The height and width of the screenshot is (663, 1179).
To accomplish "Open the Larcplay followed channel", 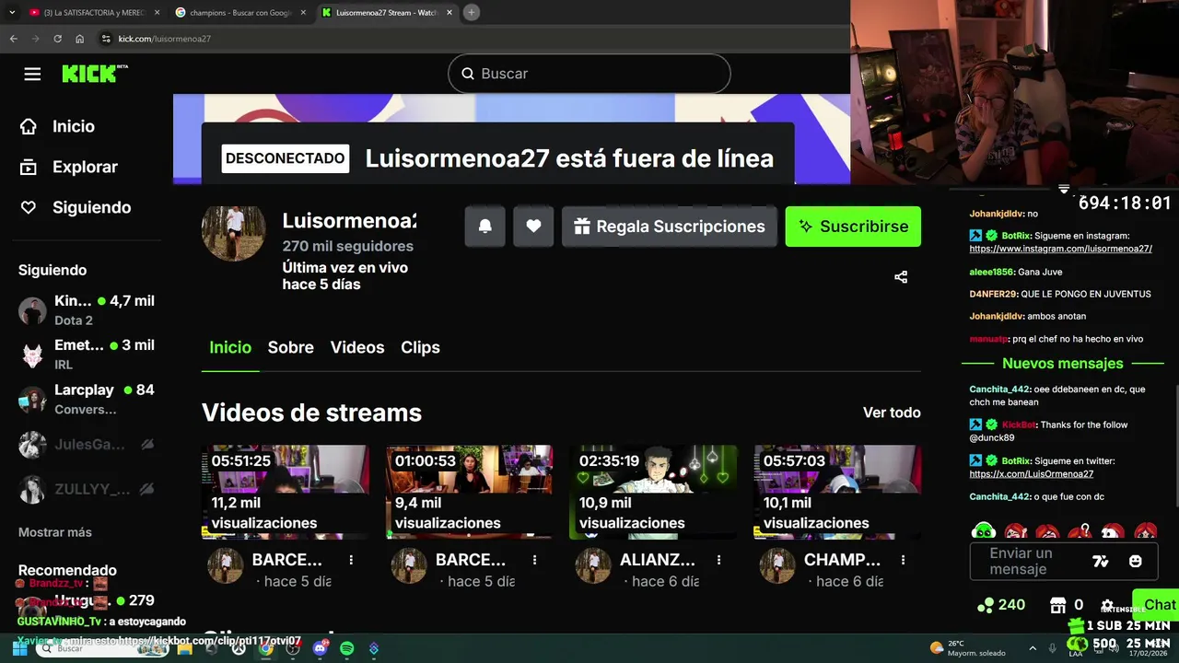I will coord(87,399).
